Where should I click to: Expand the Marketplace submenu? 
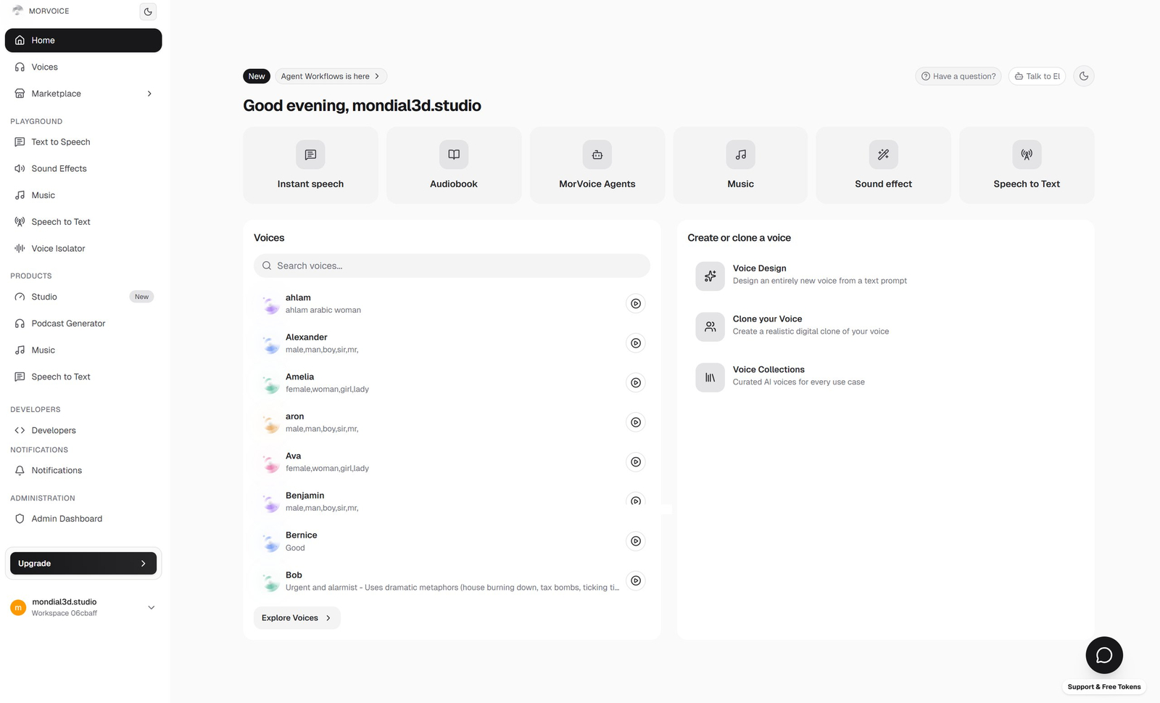[149, 94]
